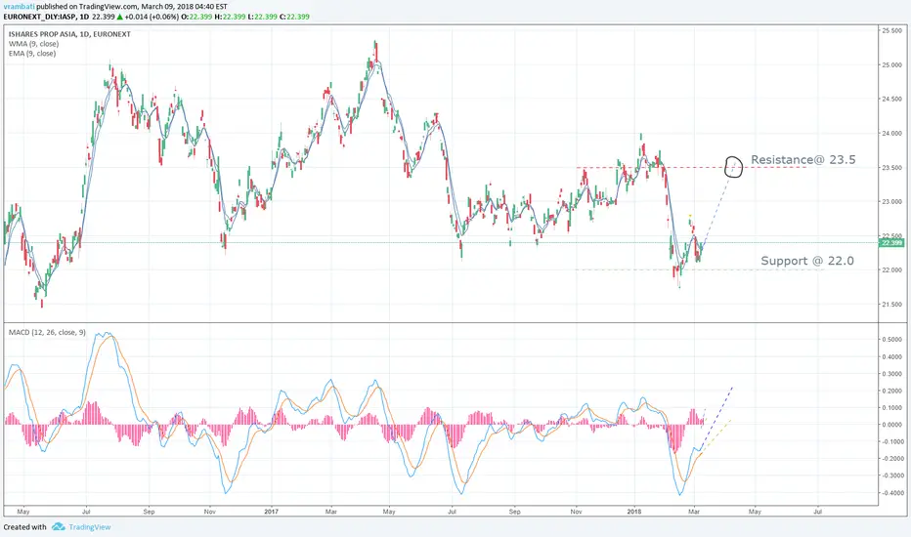Open the vrambati author link
The width and height of the screenshot is (911, 537).
click(20, 7)
